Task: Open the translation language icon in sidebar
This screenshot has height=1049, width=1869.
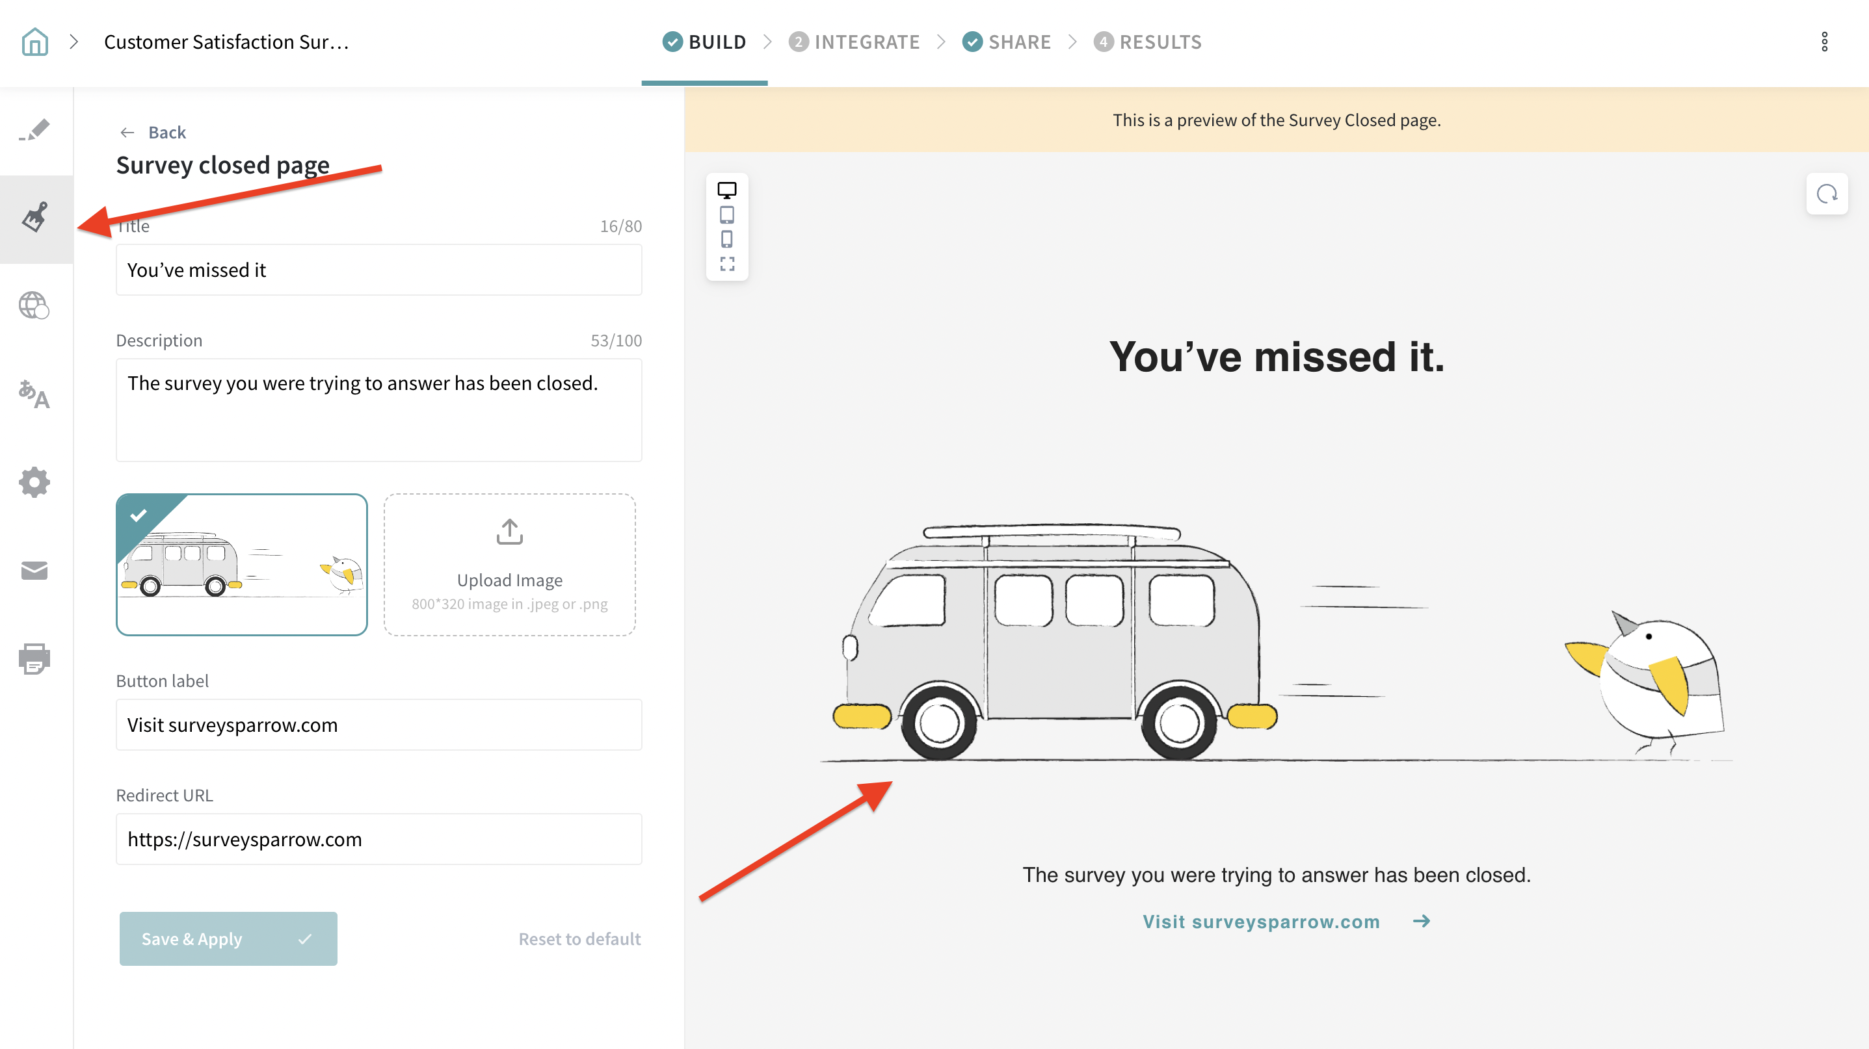Action: pos(34,395)
